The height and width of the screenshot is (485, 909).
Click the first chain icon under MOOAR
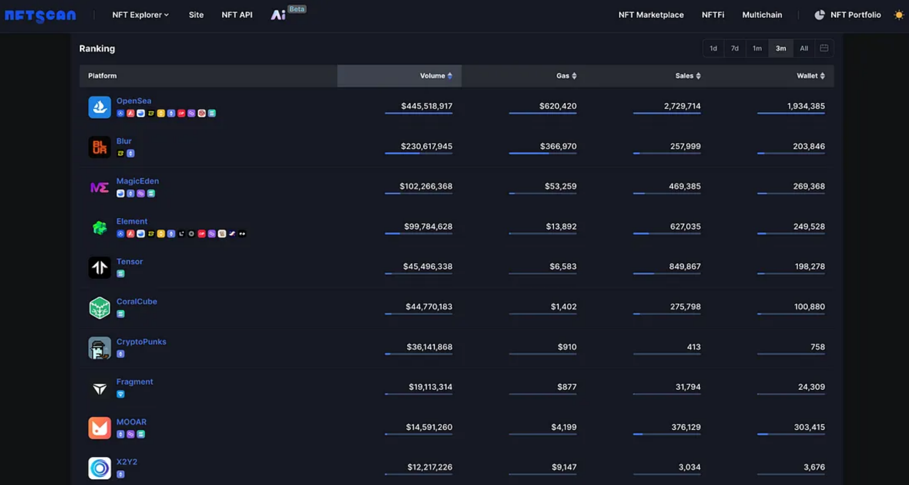coord(120,434)
